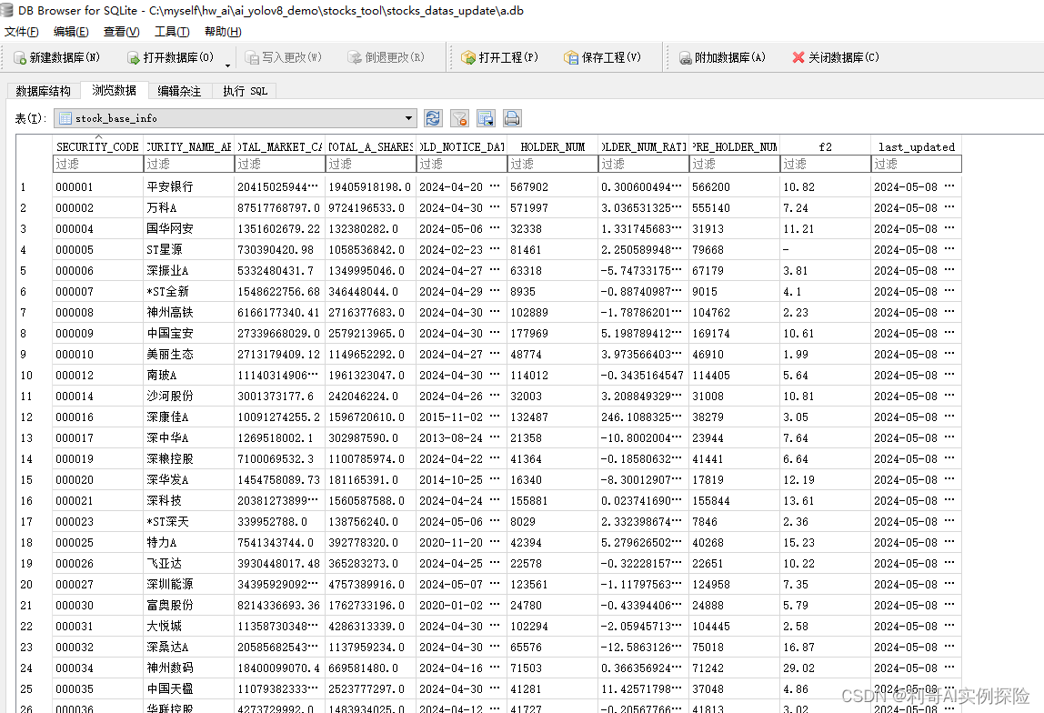Click the Revert Changes (倒退更改) icon
Viewport: 1044px width, 713px height.
point(355,58)
